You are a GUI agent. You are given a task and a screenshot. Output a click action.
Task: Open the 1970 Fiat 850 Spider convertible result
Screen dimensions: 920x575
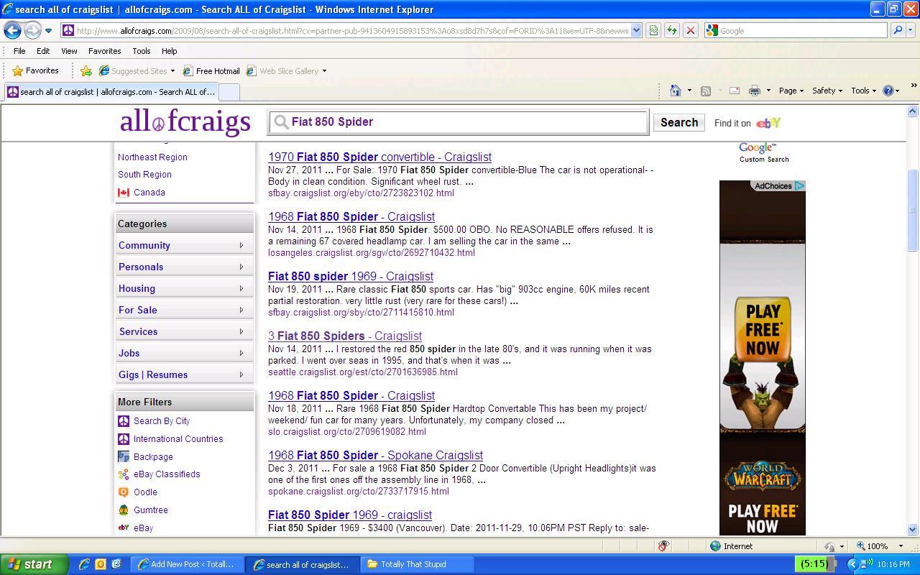point(379,157)
